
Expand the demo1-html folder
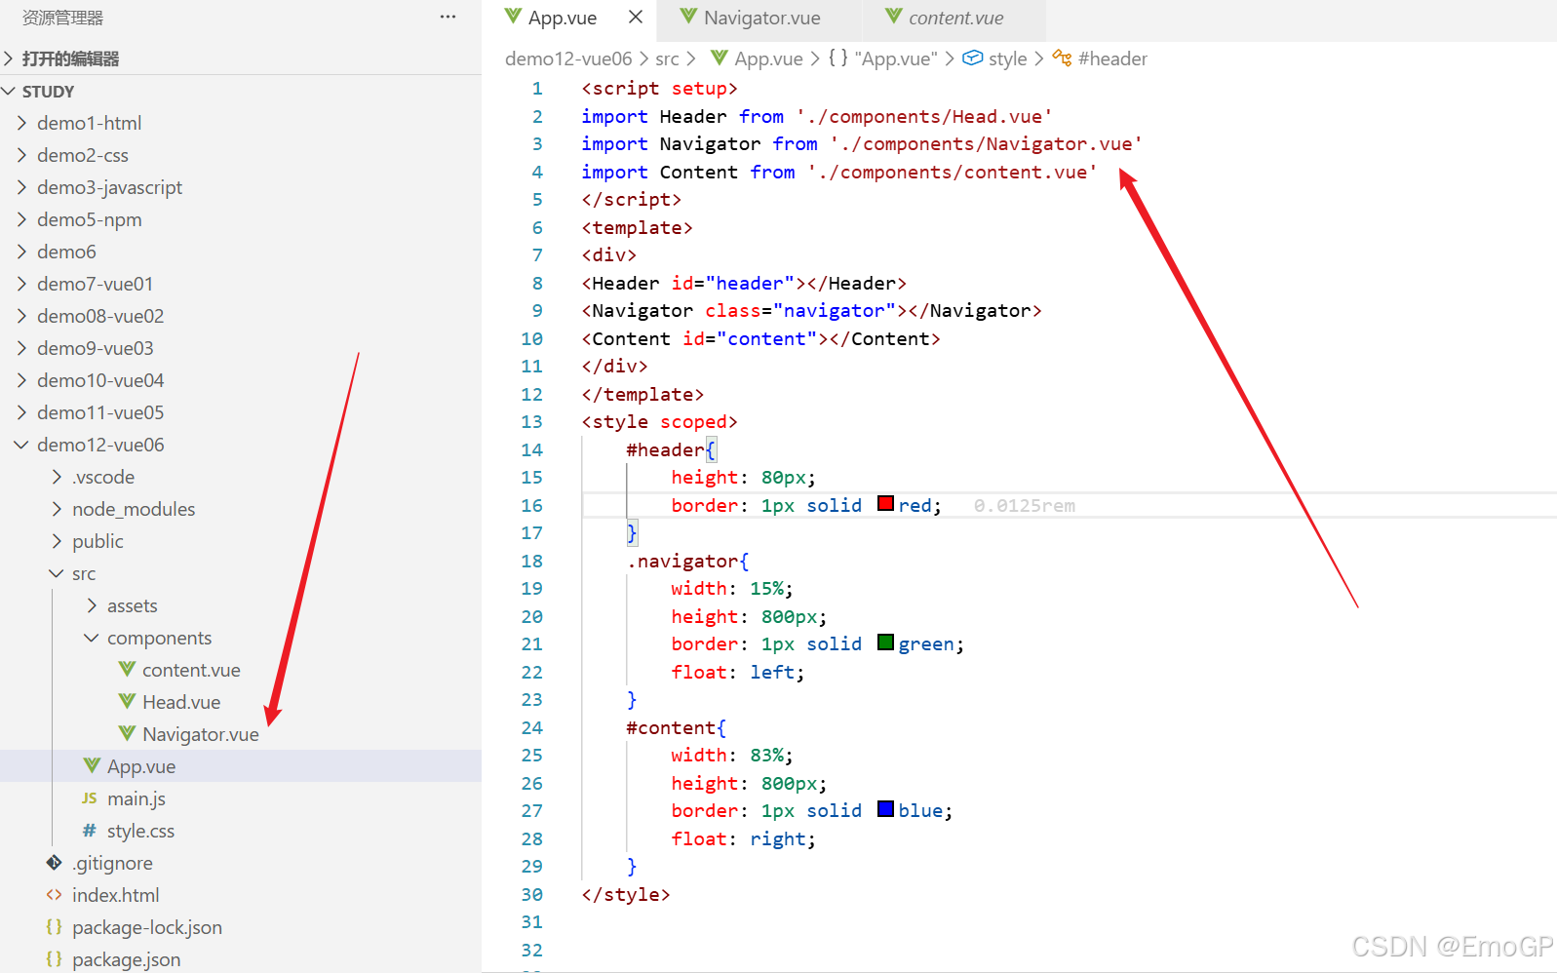coord(22,123)
